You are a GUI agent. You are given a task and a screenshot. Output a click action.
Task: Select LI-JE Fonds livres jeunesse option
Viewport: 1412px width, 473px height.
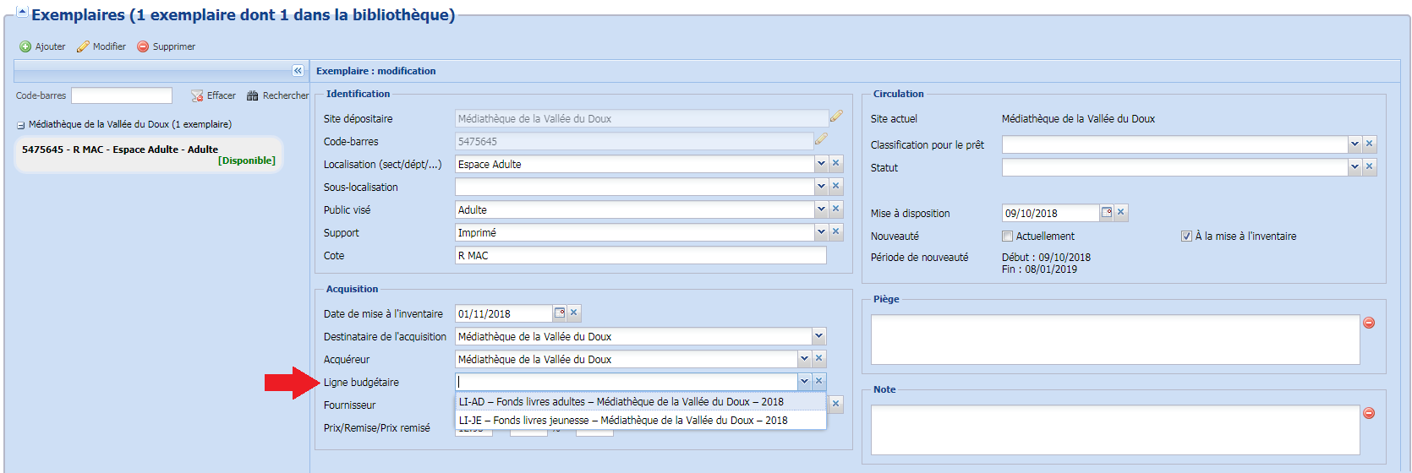(x=622, y=421)
